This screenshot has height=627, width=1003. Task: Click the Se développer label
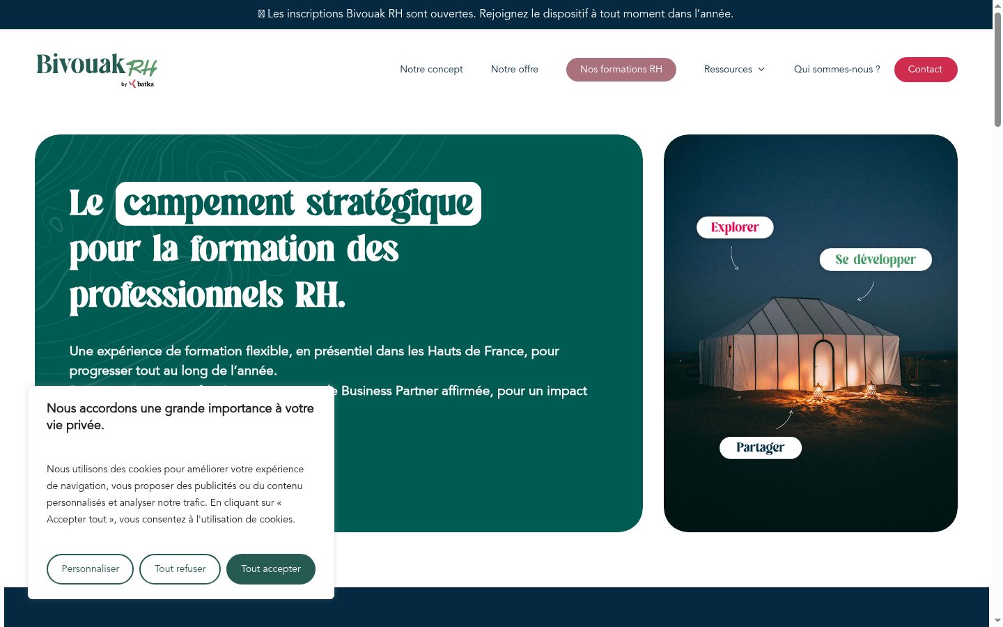(x=876, y=259)
